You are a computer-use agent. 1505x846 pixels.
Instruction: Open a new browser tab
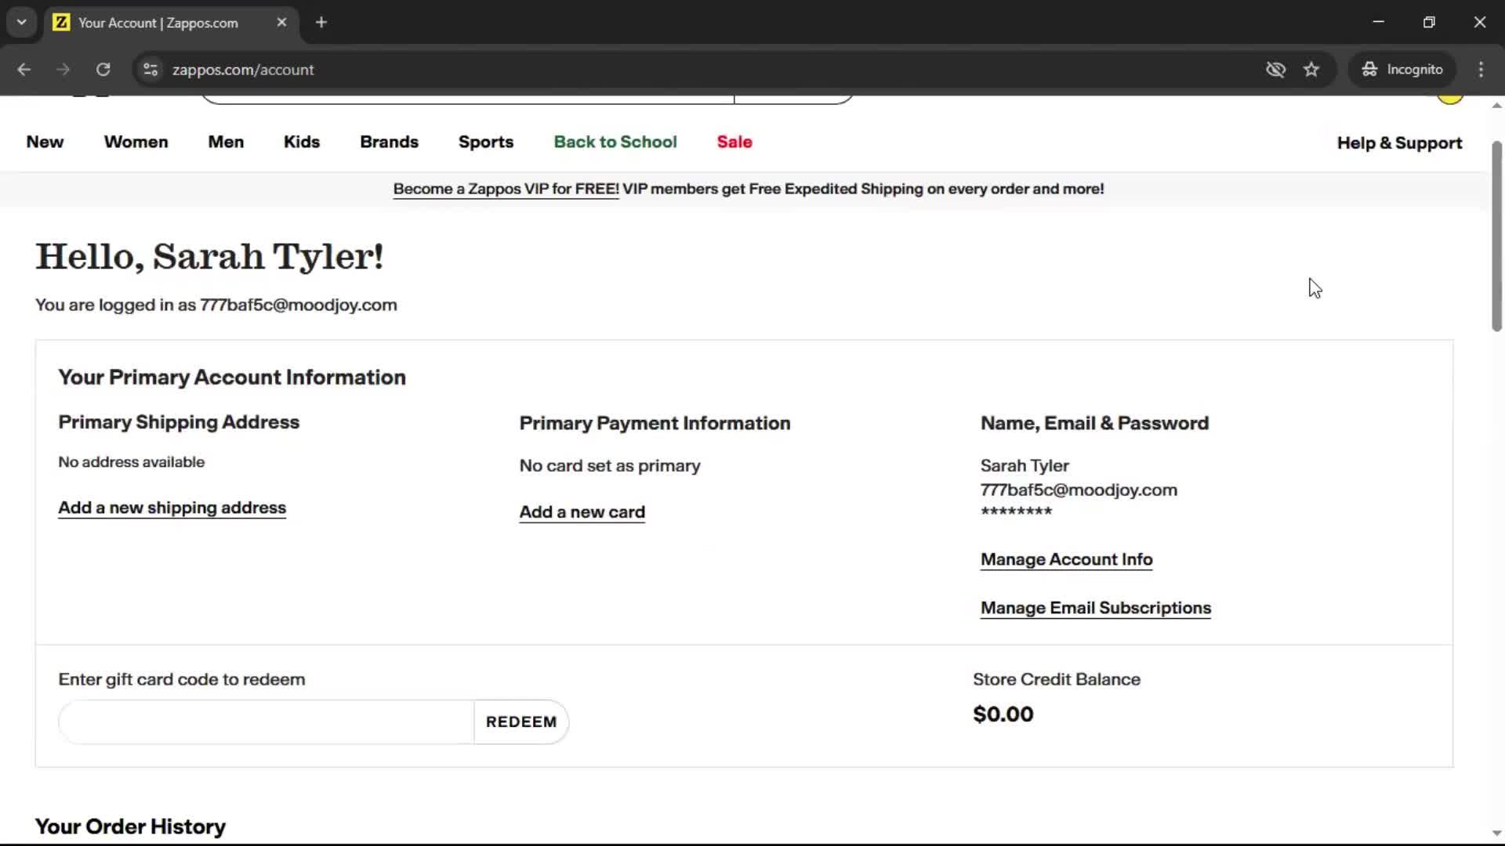pyautogui.click(x=321, y=22)
